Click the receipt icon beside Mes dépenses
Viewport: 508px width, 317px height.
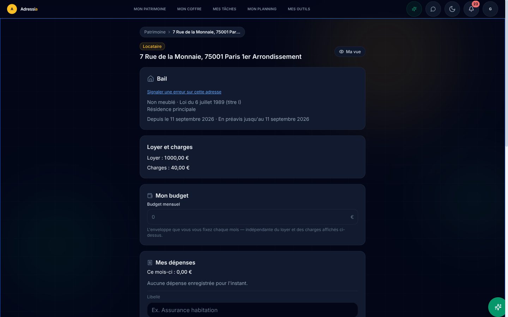click(x=150, y=262)
